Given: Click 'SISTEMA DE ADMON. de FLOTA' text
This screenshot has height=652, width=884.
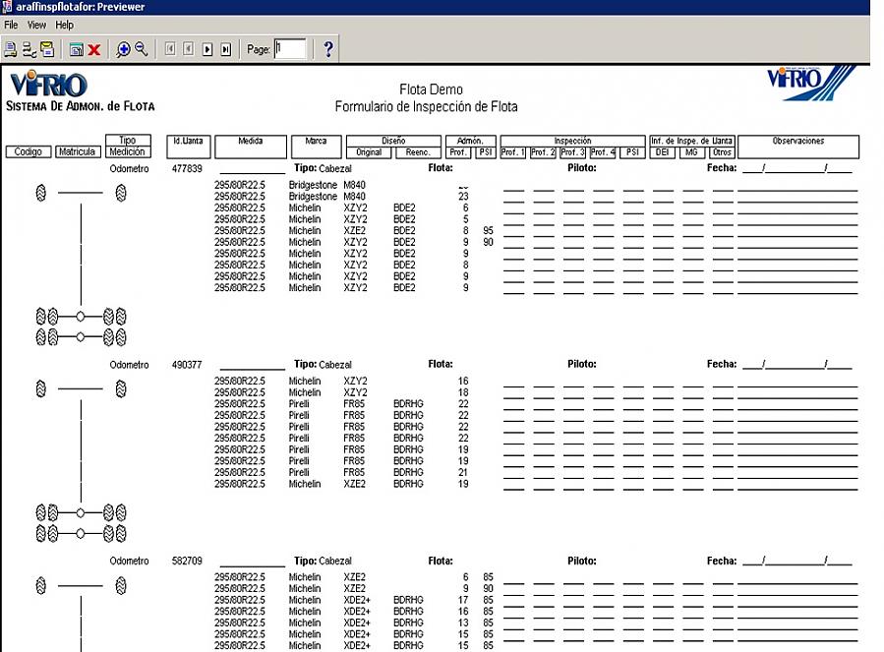Looking at the screenshot, I should (x=80, y=106).
